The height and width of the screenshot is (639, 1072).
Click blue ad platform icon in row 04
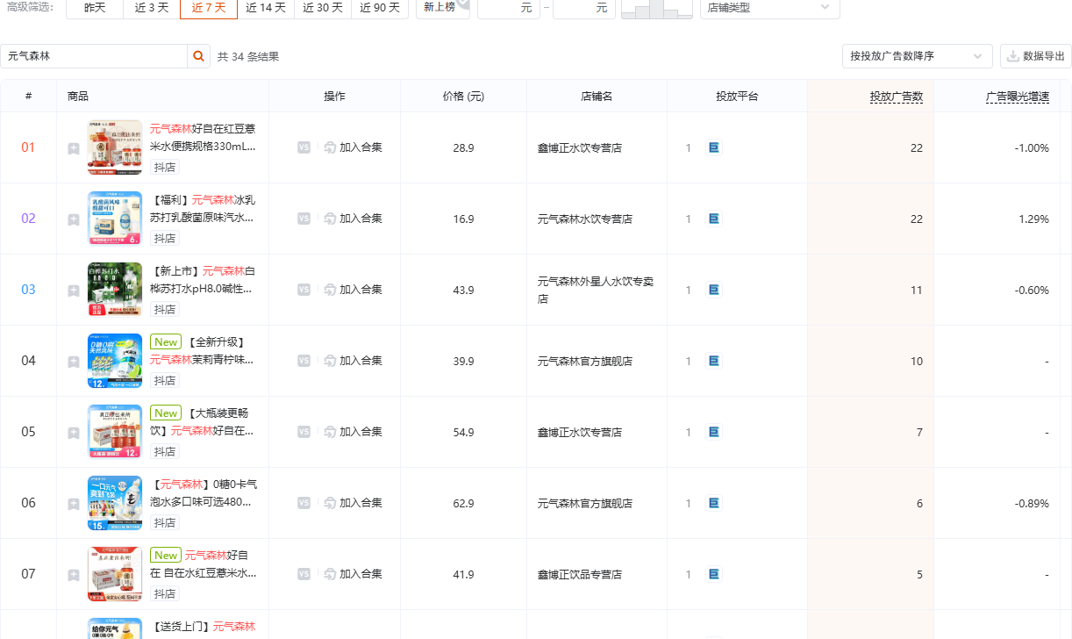tap(714, 361)
